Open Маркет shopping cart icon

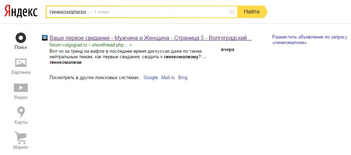click(21, 137)
